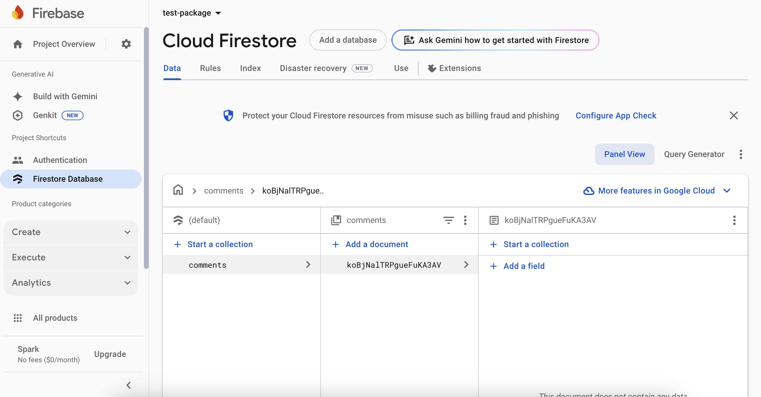Click the Project Overview home icon
Image resolution: width=761 pixels, height=397 pixels.
(x=18, y=44)
